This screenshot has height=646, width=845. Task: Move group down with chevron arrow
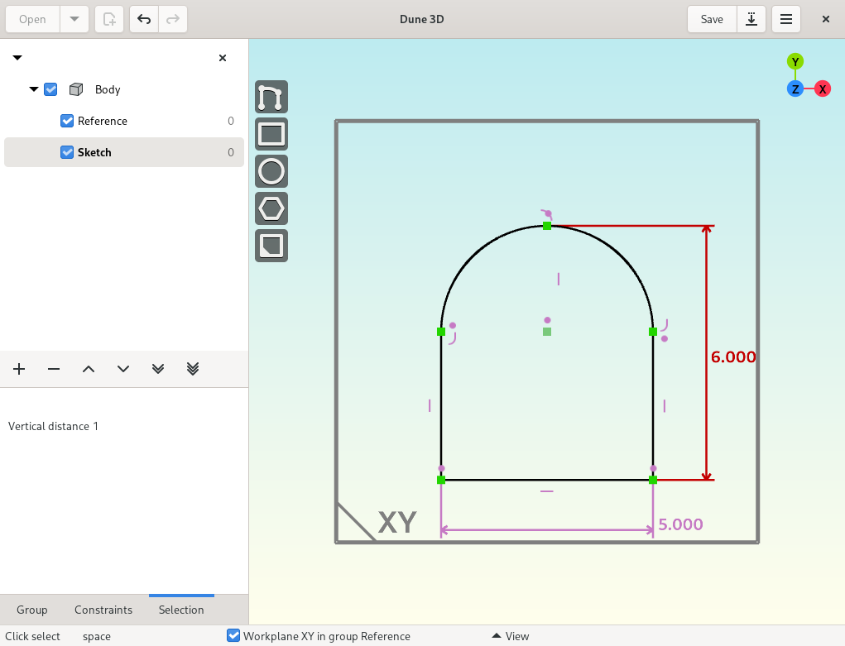pyautogui.click(x=123, y=369)
